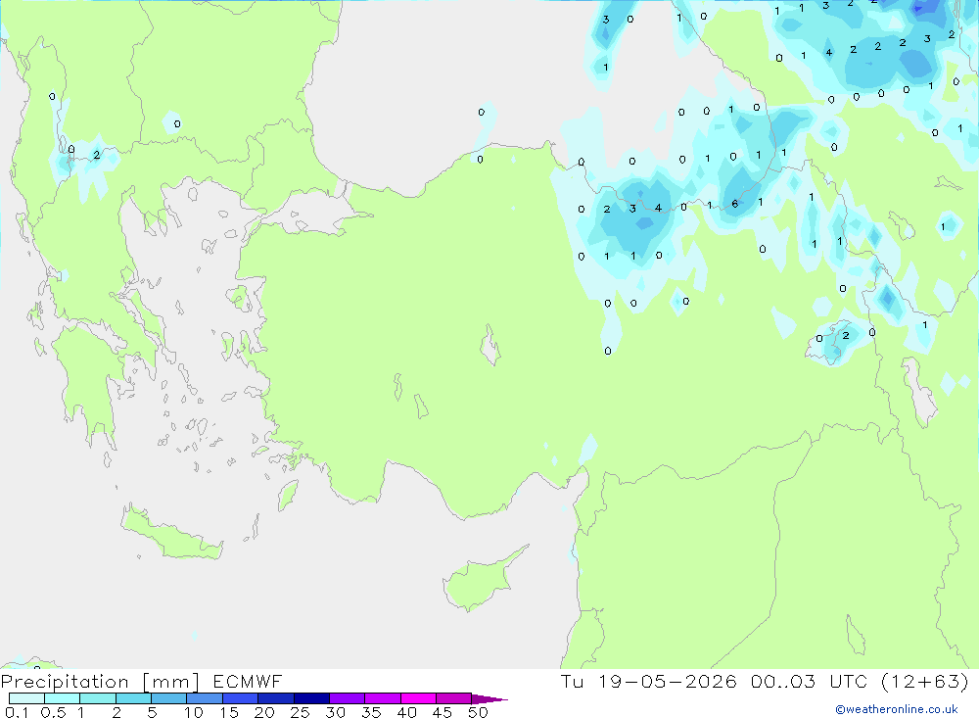Click the precipitation value '6' on the map
The width and height of the screenshot is (979, 718).
click(x=735, y=204)
